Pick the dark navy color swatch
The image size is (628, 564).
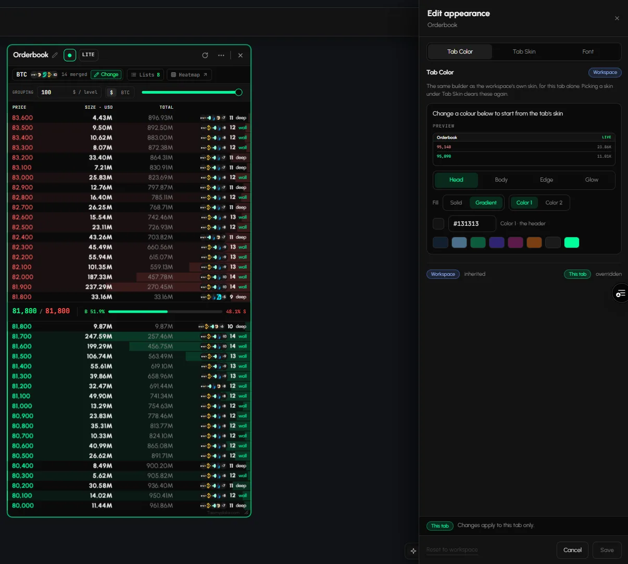click(x=441, y=242)
